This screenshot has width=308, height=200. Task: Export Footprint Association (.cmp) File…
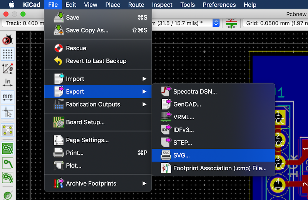213,168
